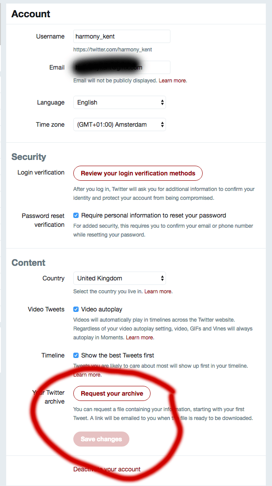The width and height of the screenshot is (272, 486).
Task: Click Review your login verification methods
Action: tap(138, 173)
